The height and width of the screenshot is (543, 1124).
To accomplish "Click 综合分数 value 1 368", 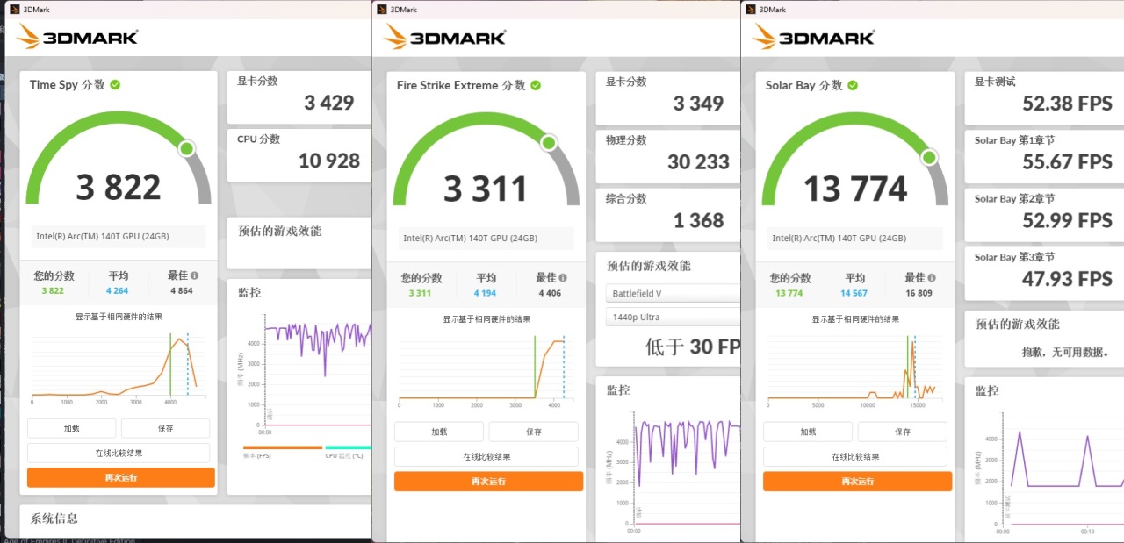I will (x=698, y=220).
